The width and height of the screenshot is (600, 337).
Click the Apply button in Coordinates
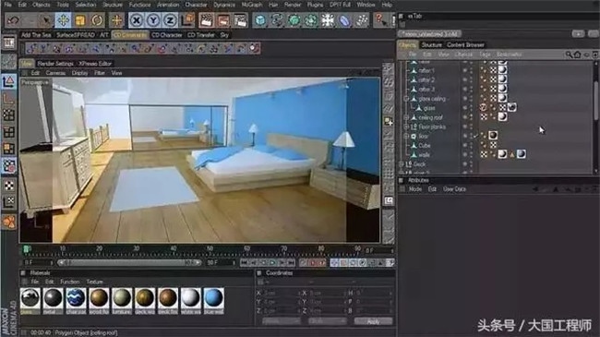[x=373, y=321]
